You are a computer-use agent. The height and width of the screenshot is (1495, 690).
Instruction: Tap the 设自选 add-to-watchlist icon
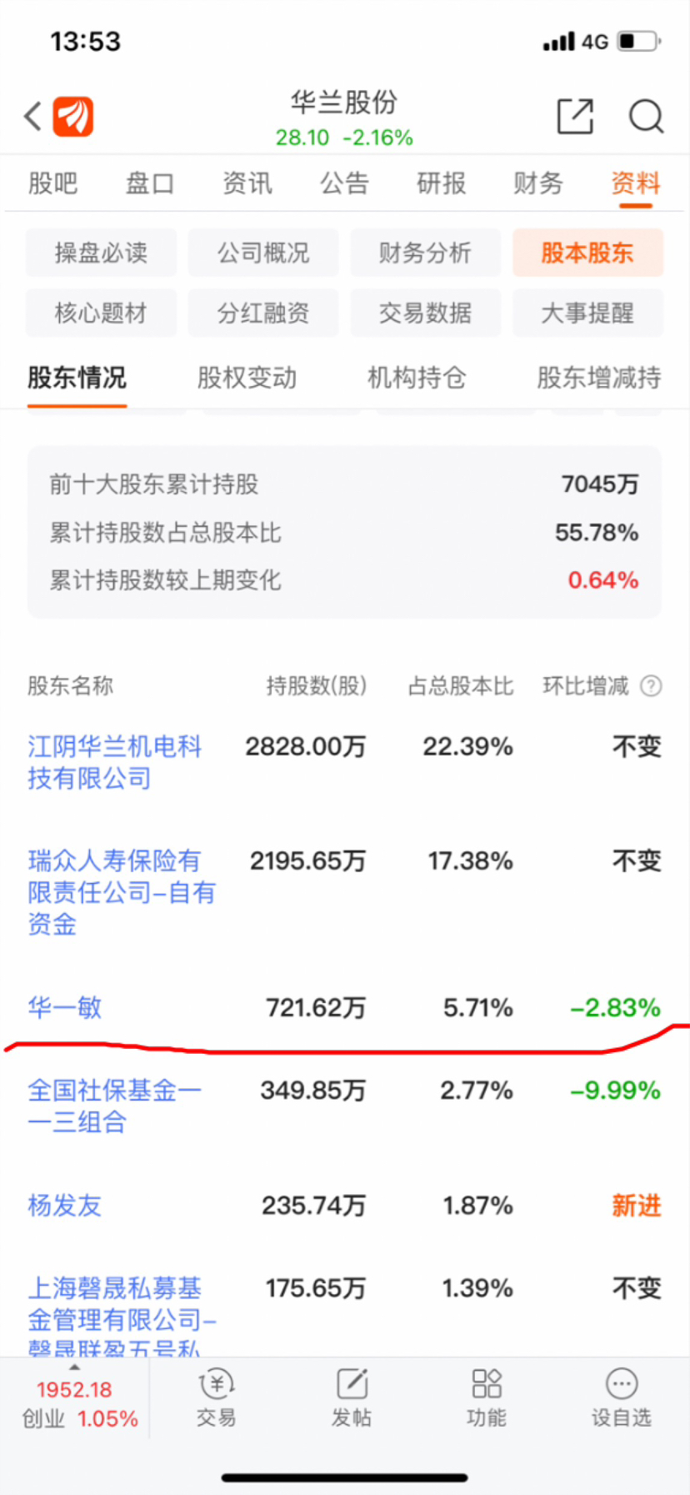pos(622,1384)
